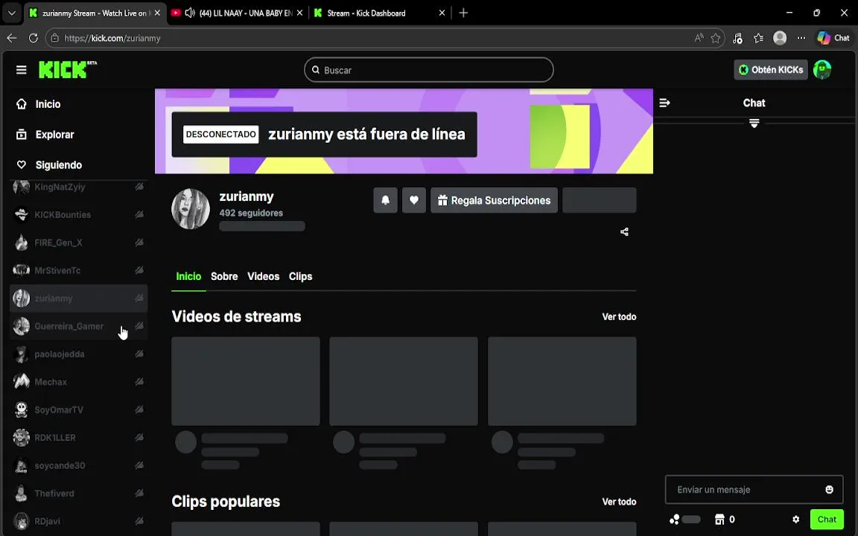Open the chat shop icon
This screenshot has height=536, width=858.
719,520
